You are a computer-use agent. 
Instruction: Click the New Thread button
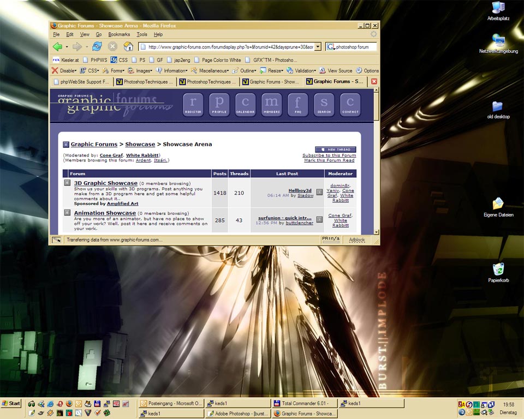click(336, 149)
